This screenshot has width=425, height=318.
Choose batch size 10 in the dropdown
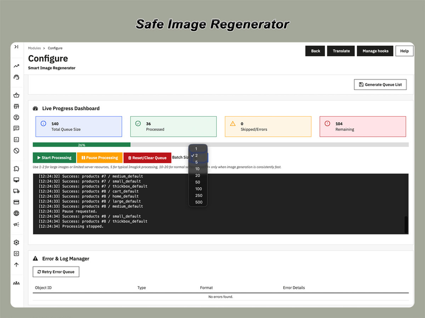click(x=198, y=169)
